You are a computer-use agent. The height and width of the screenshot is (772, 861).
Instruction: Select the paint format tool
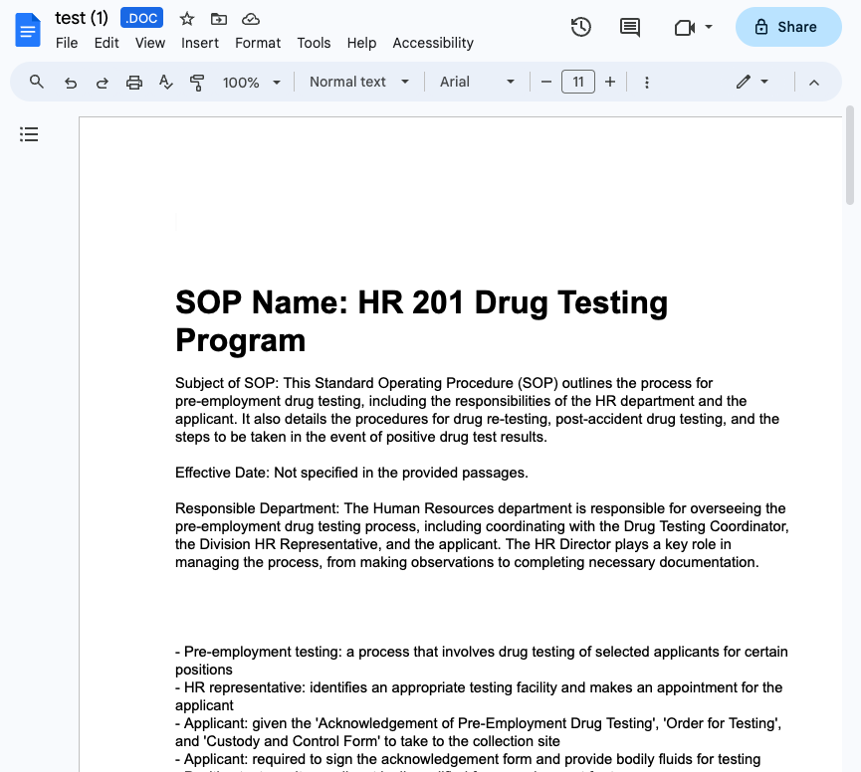click(x=197, y=83)
